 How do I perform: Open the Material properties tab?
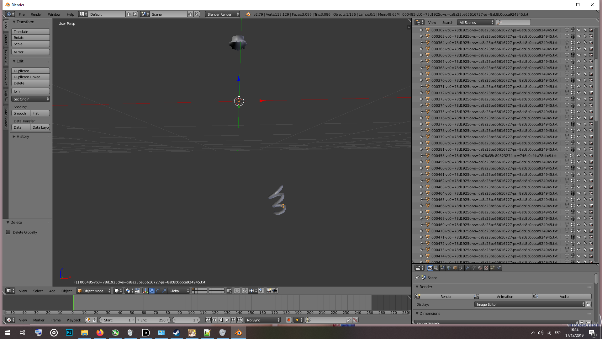pyautogui.click(x=480, y=268)
